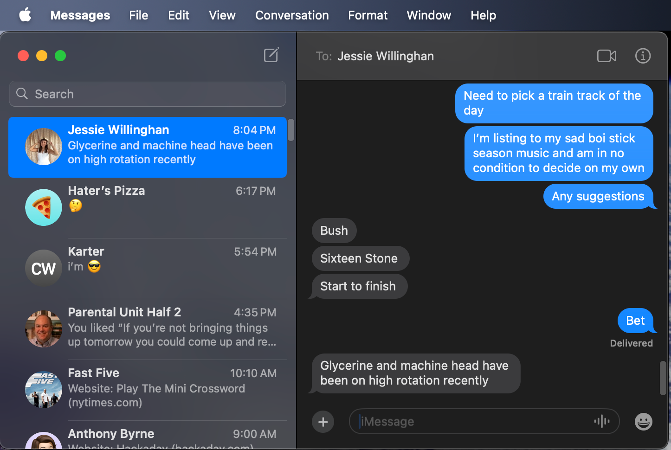
Task: Click the Search field
Action: (148, 94)
